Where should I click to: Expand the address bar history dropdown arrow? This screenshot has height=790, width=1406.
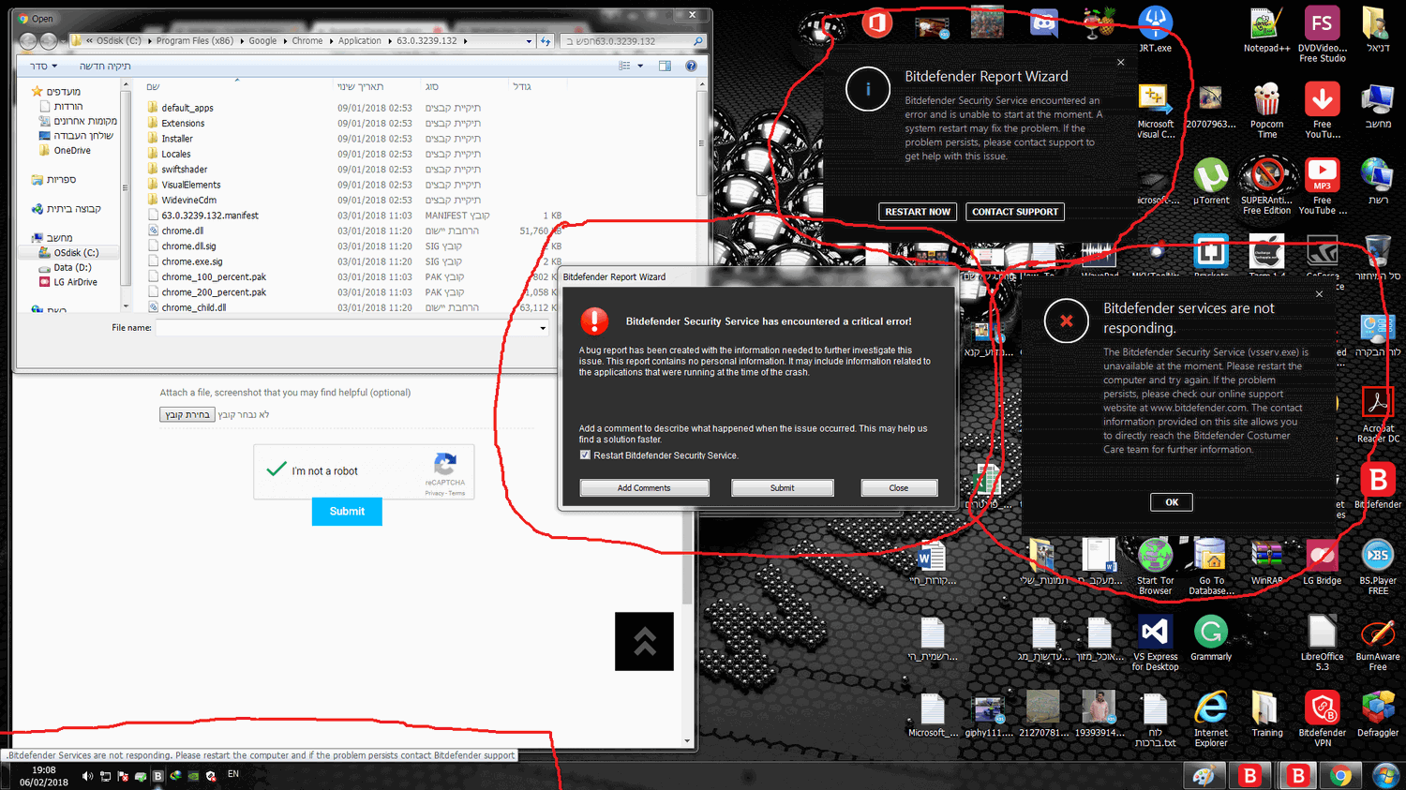529,41
